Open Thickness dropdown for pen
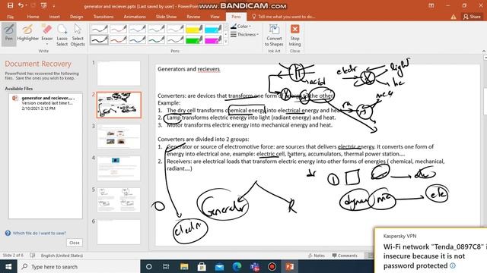 click(x=244, y=34)
